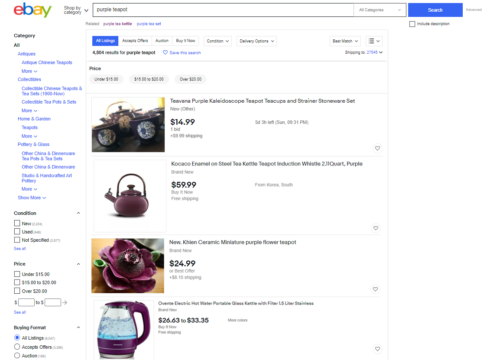The image size is (487, 360).
Task: Click Save this search link
Action: coord(185,53)
